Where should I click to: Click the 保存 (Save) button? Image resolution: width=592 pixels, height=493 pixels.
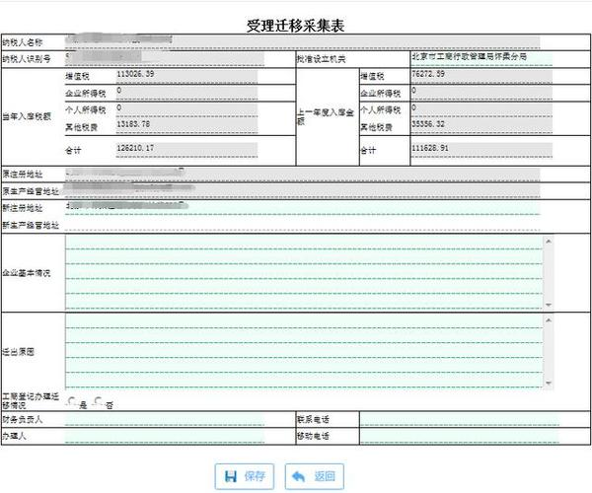245,476
